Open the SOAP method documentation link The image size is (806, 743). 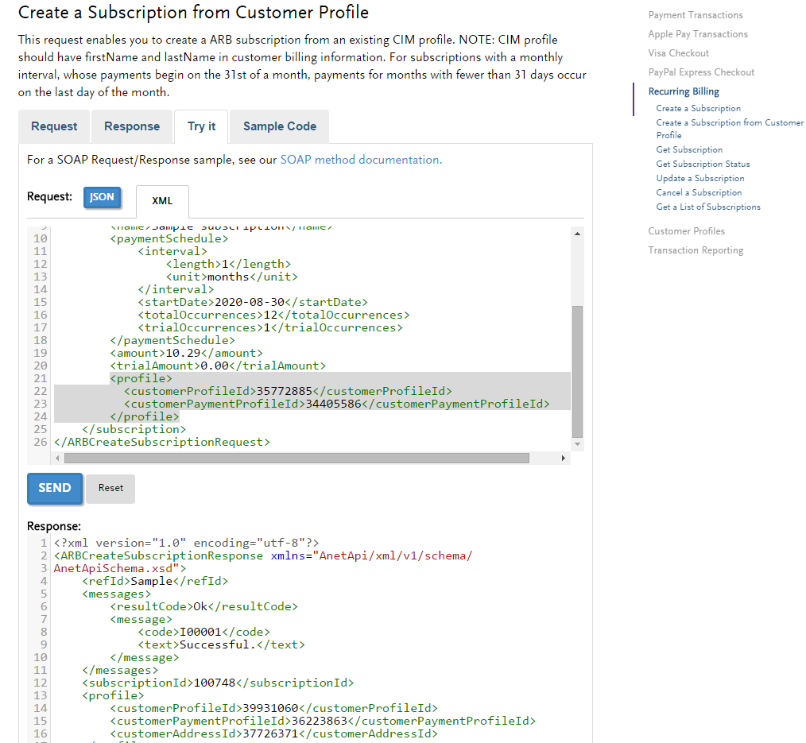click(x=361, y=160)
